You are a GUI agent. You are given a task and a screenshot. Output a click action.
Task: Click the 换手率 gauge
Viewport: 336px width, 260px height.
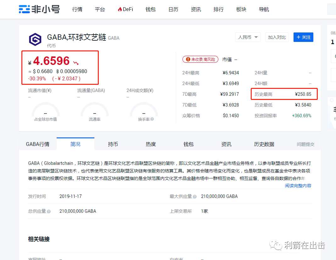pos(144,112)
